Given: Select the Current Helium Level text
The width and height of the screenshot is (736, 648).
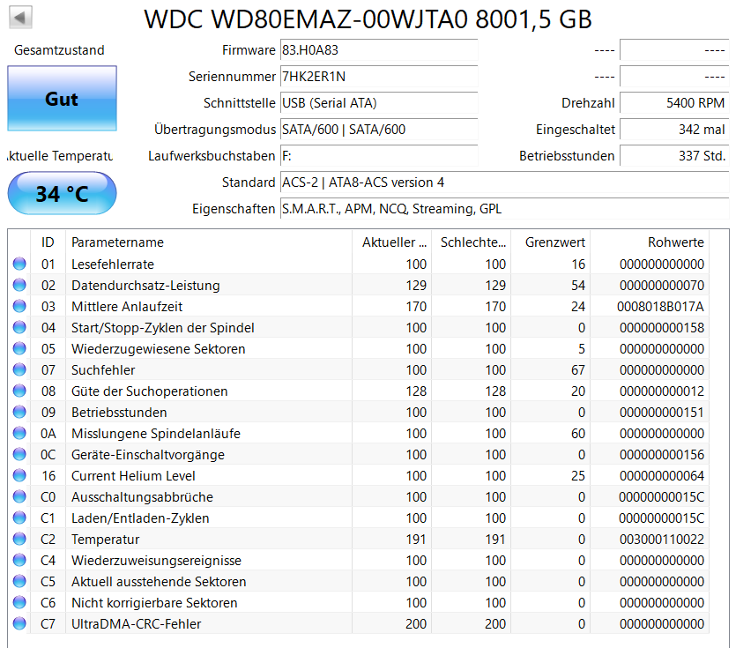Looking at the screenshot, I should pos(133,475).
